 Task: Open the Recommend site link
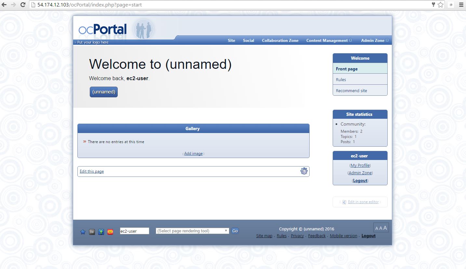pos(351,90)
